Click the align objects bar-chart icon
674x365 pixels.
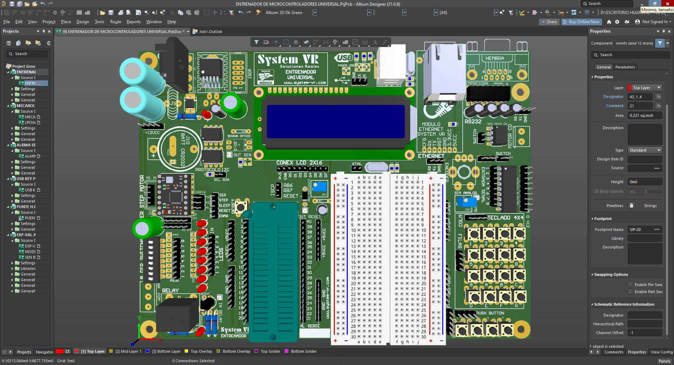(x=296, y=42)
